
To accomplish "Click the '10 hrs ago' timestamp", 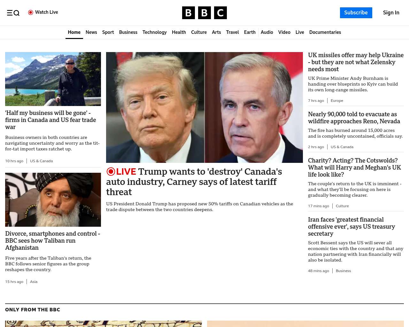I will coord(14,161).
